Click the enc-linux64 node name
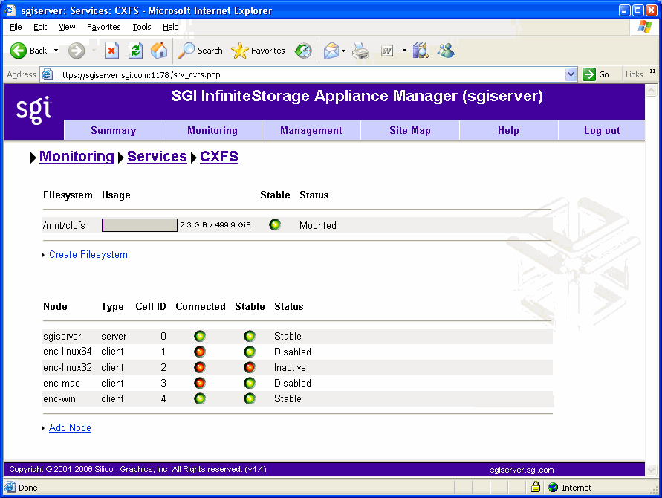This screenshot has height=498, width=662. 68,352
